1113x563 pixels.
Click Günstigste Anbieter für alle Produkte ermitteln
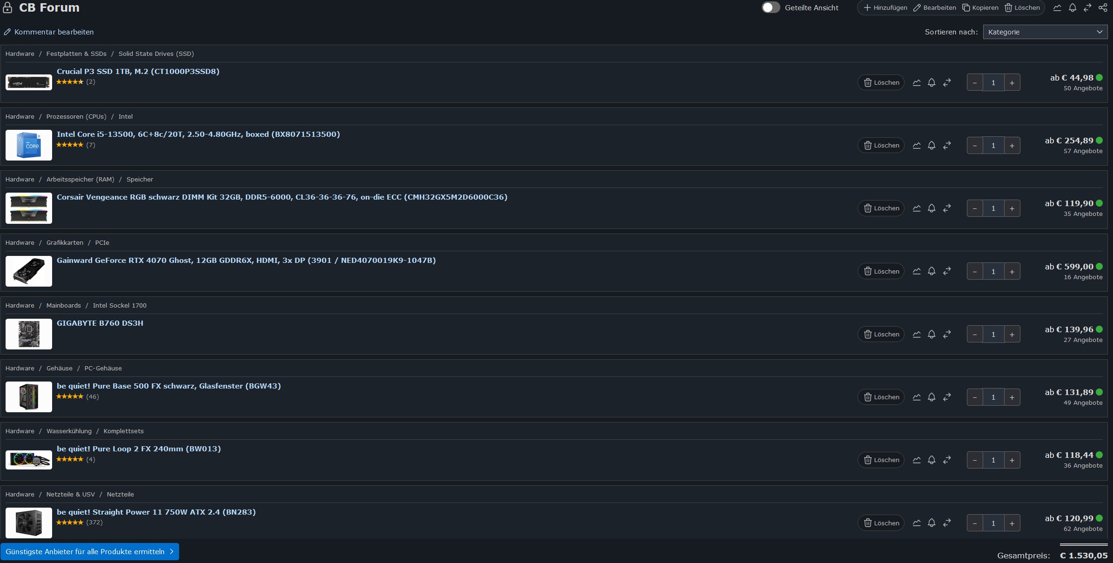89,552
